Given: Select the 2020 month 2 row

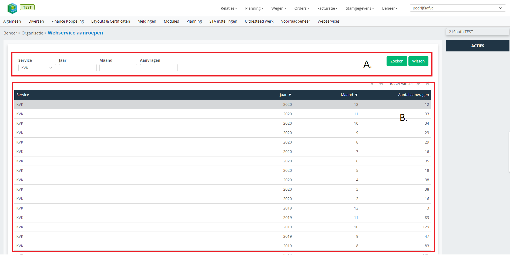Looking at the screenshot, I should 223,199.
